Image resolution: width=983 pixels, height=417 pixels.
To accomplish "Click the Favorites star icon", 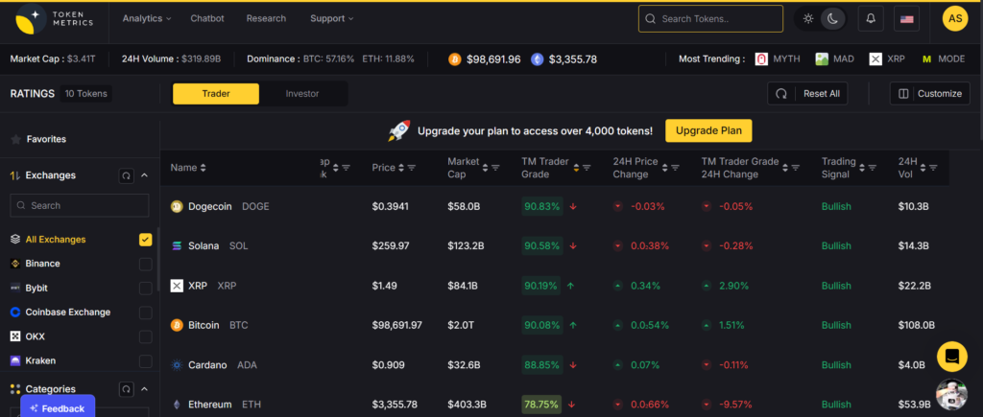I will (x=15, y=139).
